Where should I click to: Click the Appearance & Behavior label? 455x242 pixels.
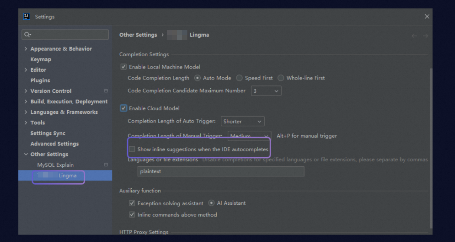point(61,49)
